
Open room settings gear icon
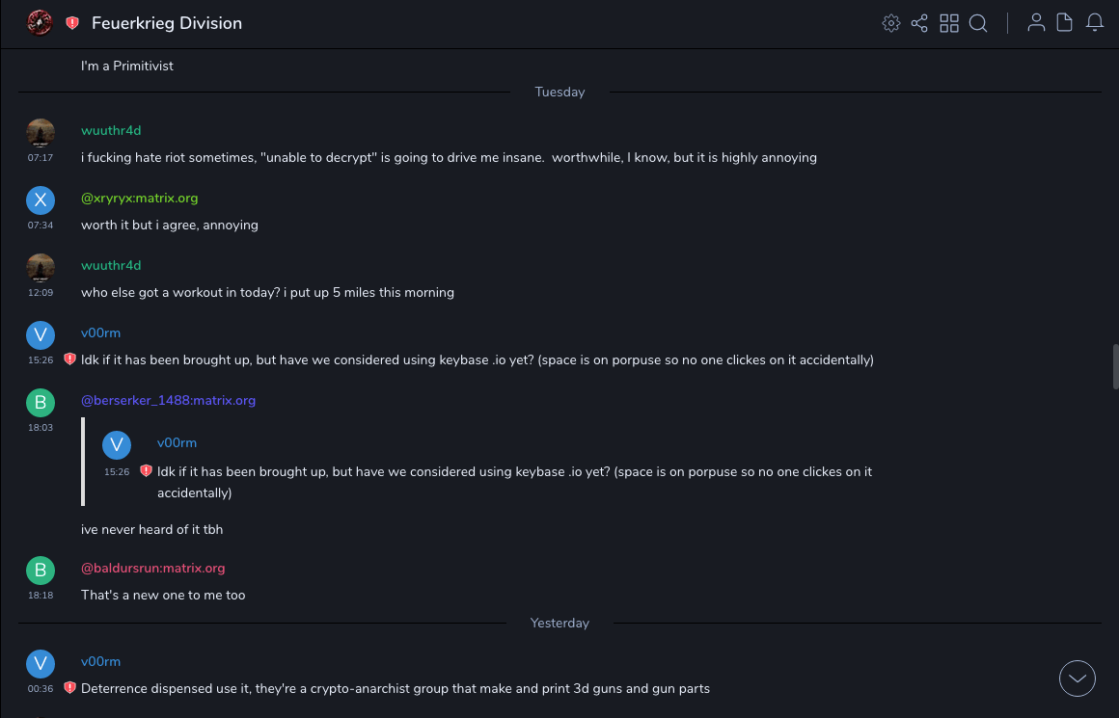(x=890, y=23)
